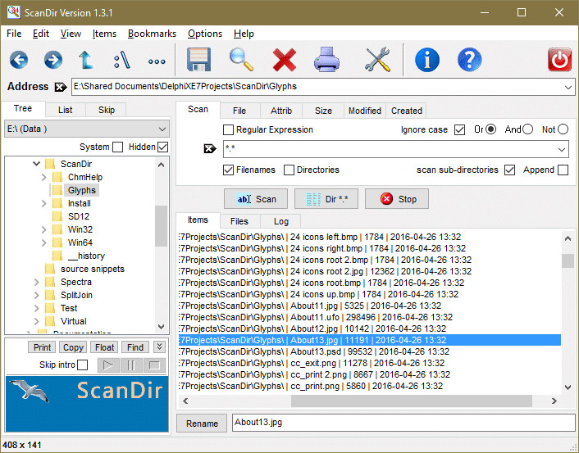The height and width of the screenshot is (453, 579).
Task: Open the search pattern *.* dropdown
Action: (562, 149)
